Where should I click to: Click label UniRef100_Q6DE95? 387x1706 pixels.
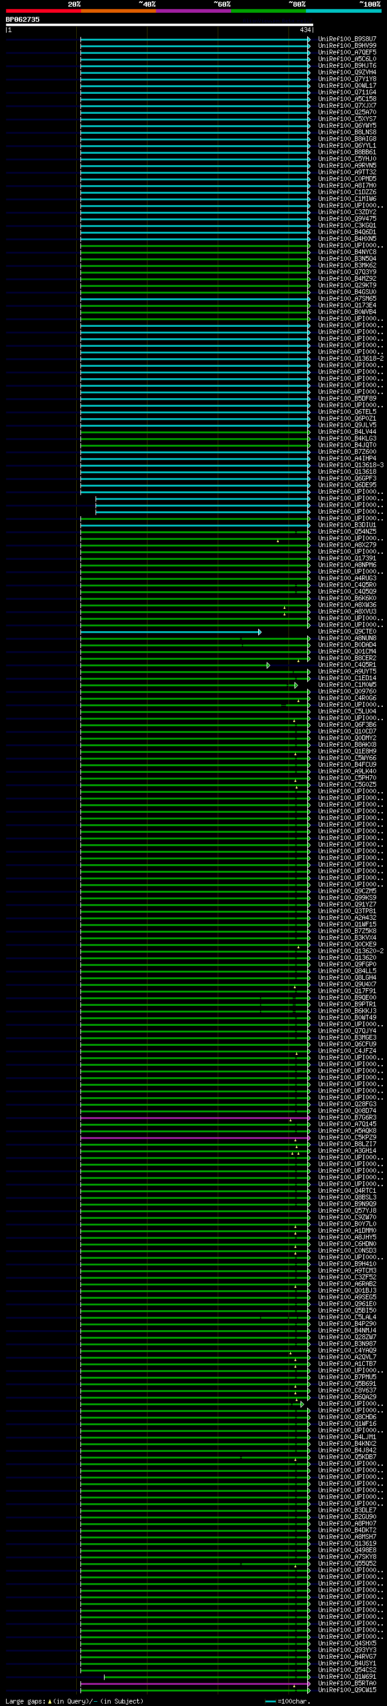(x=347, y=485)
